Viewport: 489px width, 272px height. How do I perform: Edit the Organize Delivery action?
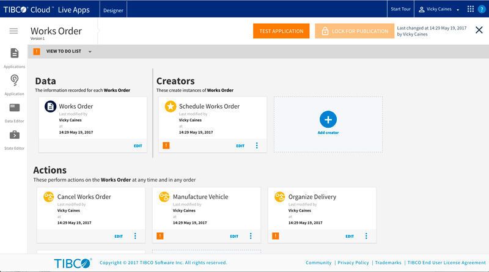[350, 236]
